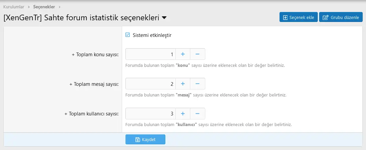The width and height of the screenshot is (366, 150).
Task: Click the Seçenek ekle button
Action: (x=298, y=17)
